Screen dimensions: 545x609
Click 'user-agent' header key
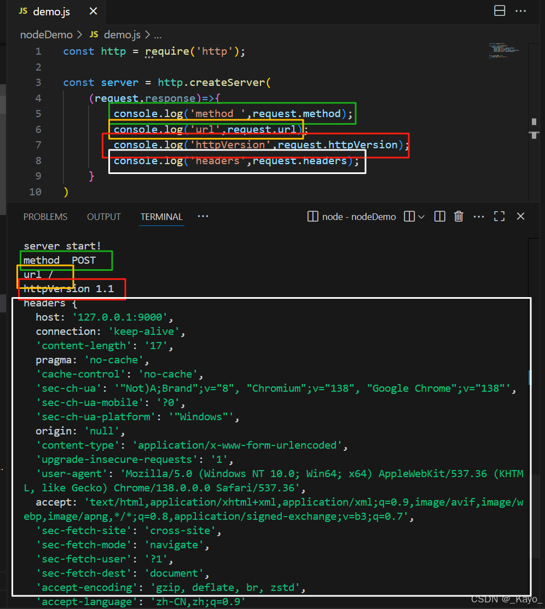pos(72,473)
